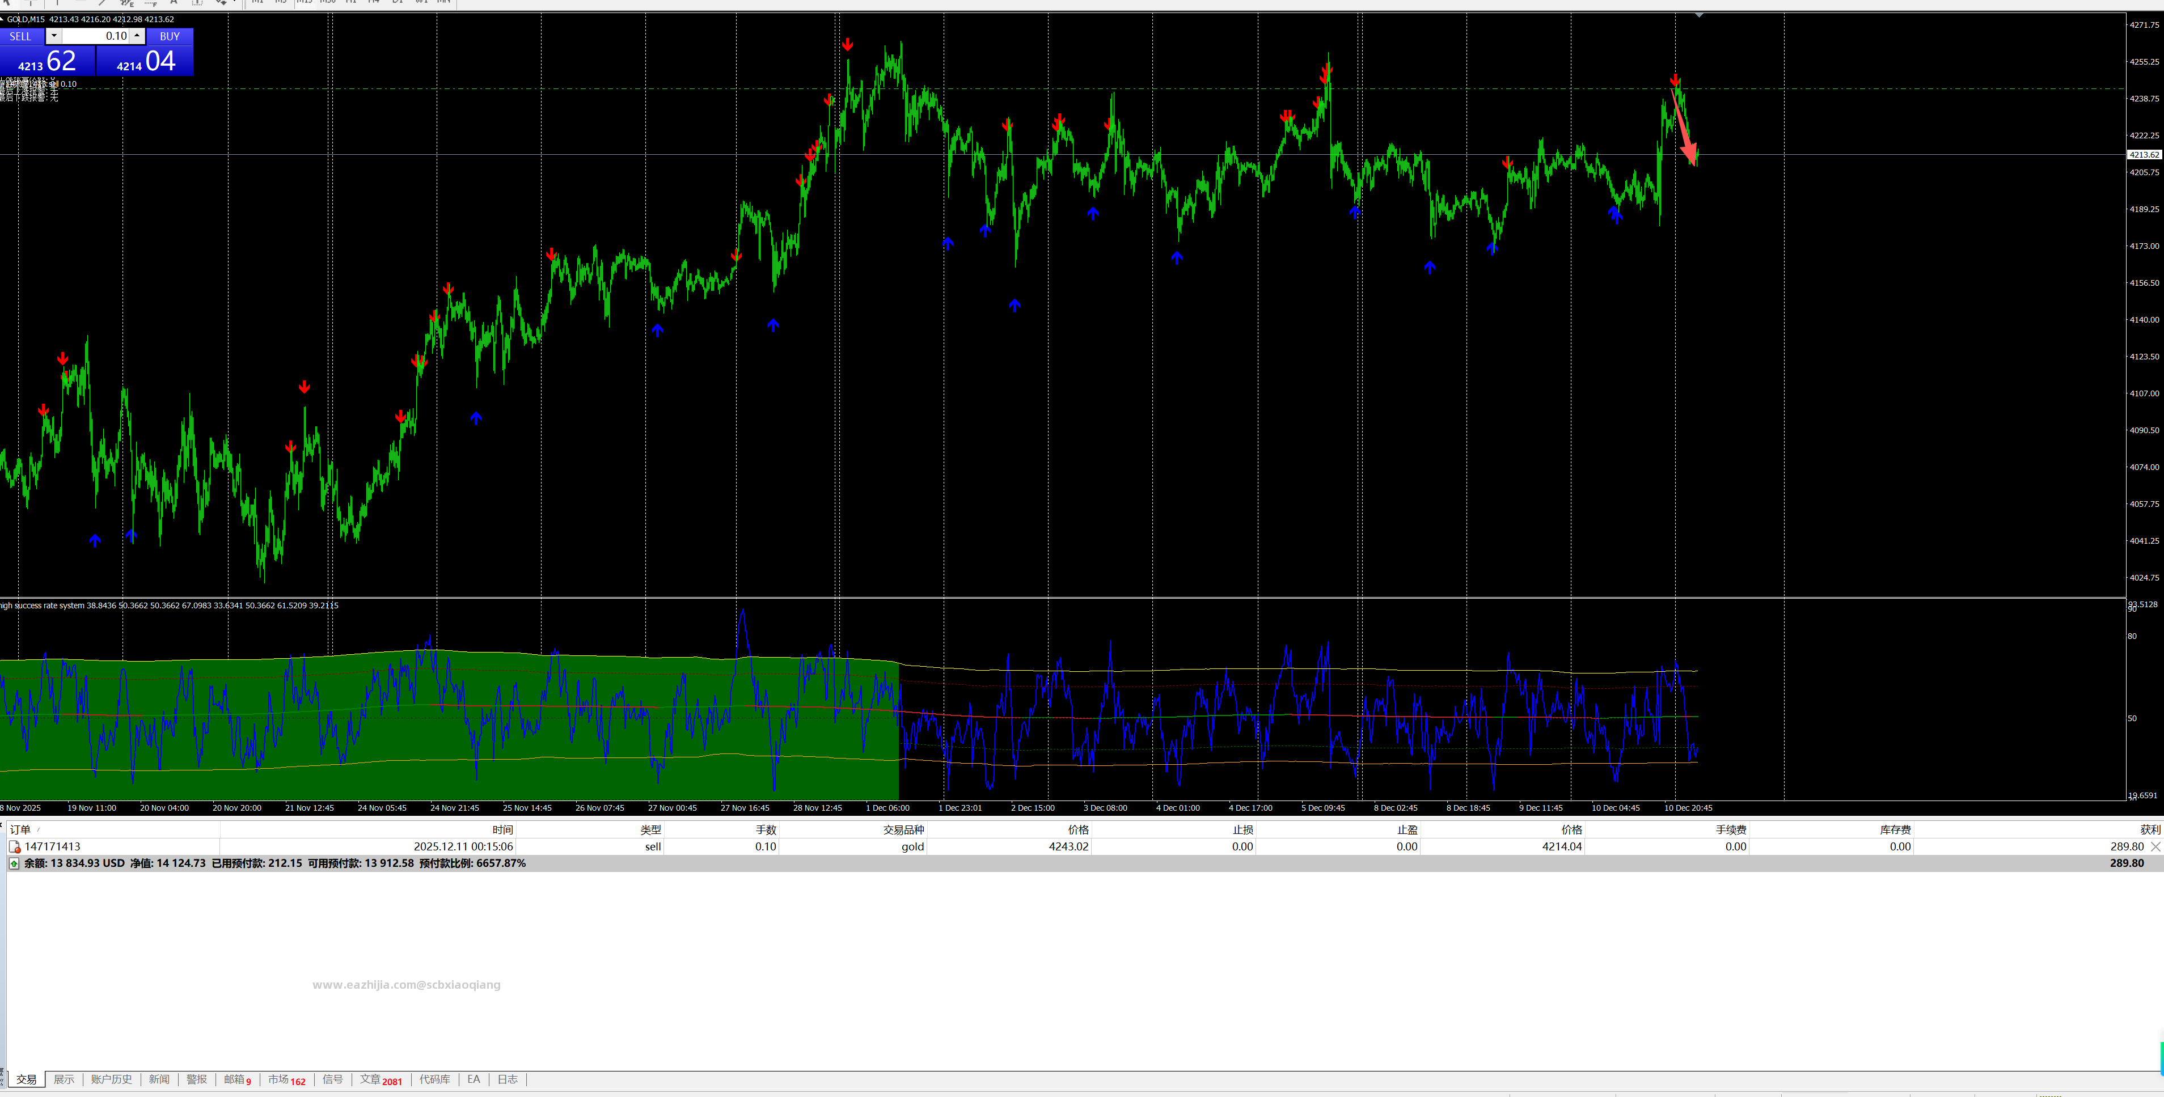Click the 手续费 value 0.00 in order row

pos(1736,846)
